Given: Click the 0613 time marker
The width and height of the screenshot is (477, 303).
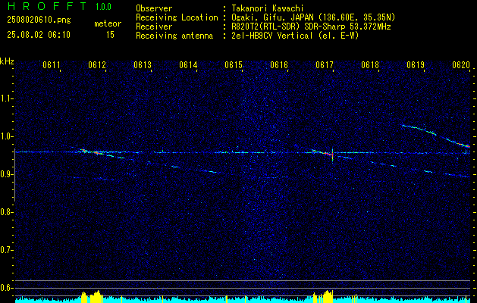Looking at the screenshot, I should tap(143, 64).
